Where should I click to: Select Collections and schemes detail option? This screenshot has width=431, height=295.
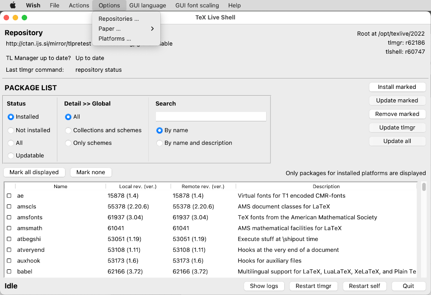coord(68,130)
